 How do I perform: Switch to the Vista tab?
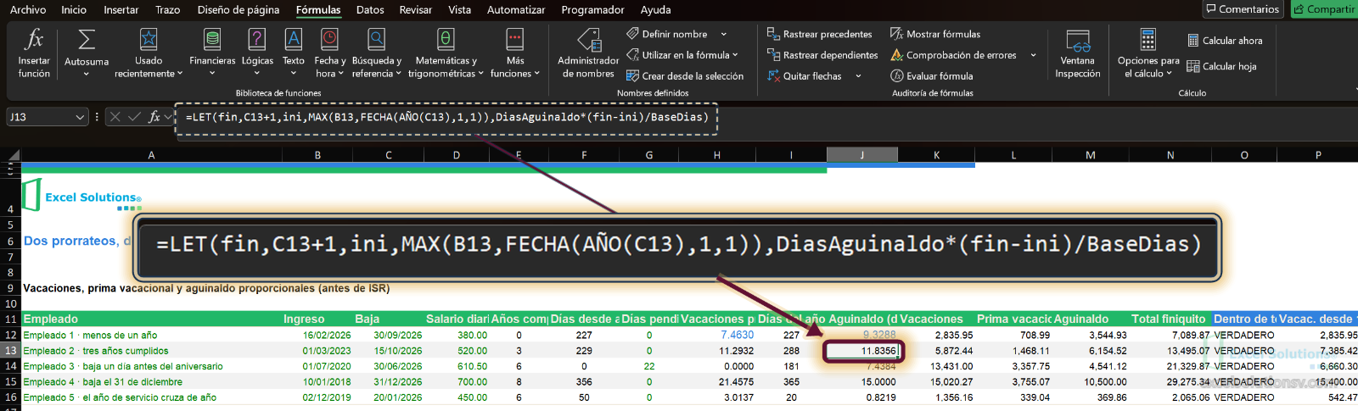(x=460, y=9)
